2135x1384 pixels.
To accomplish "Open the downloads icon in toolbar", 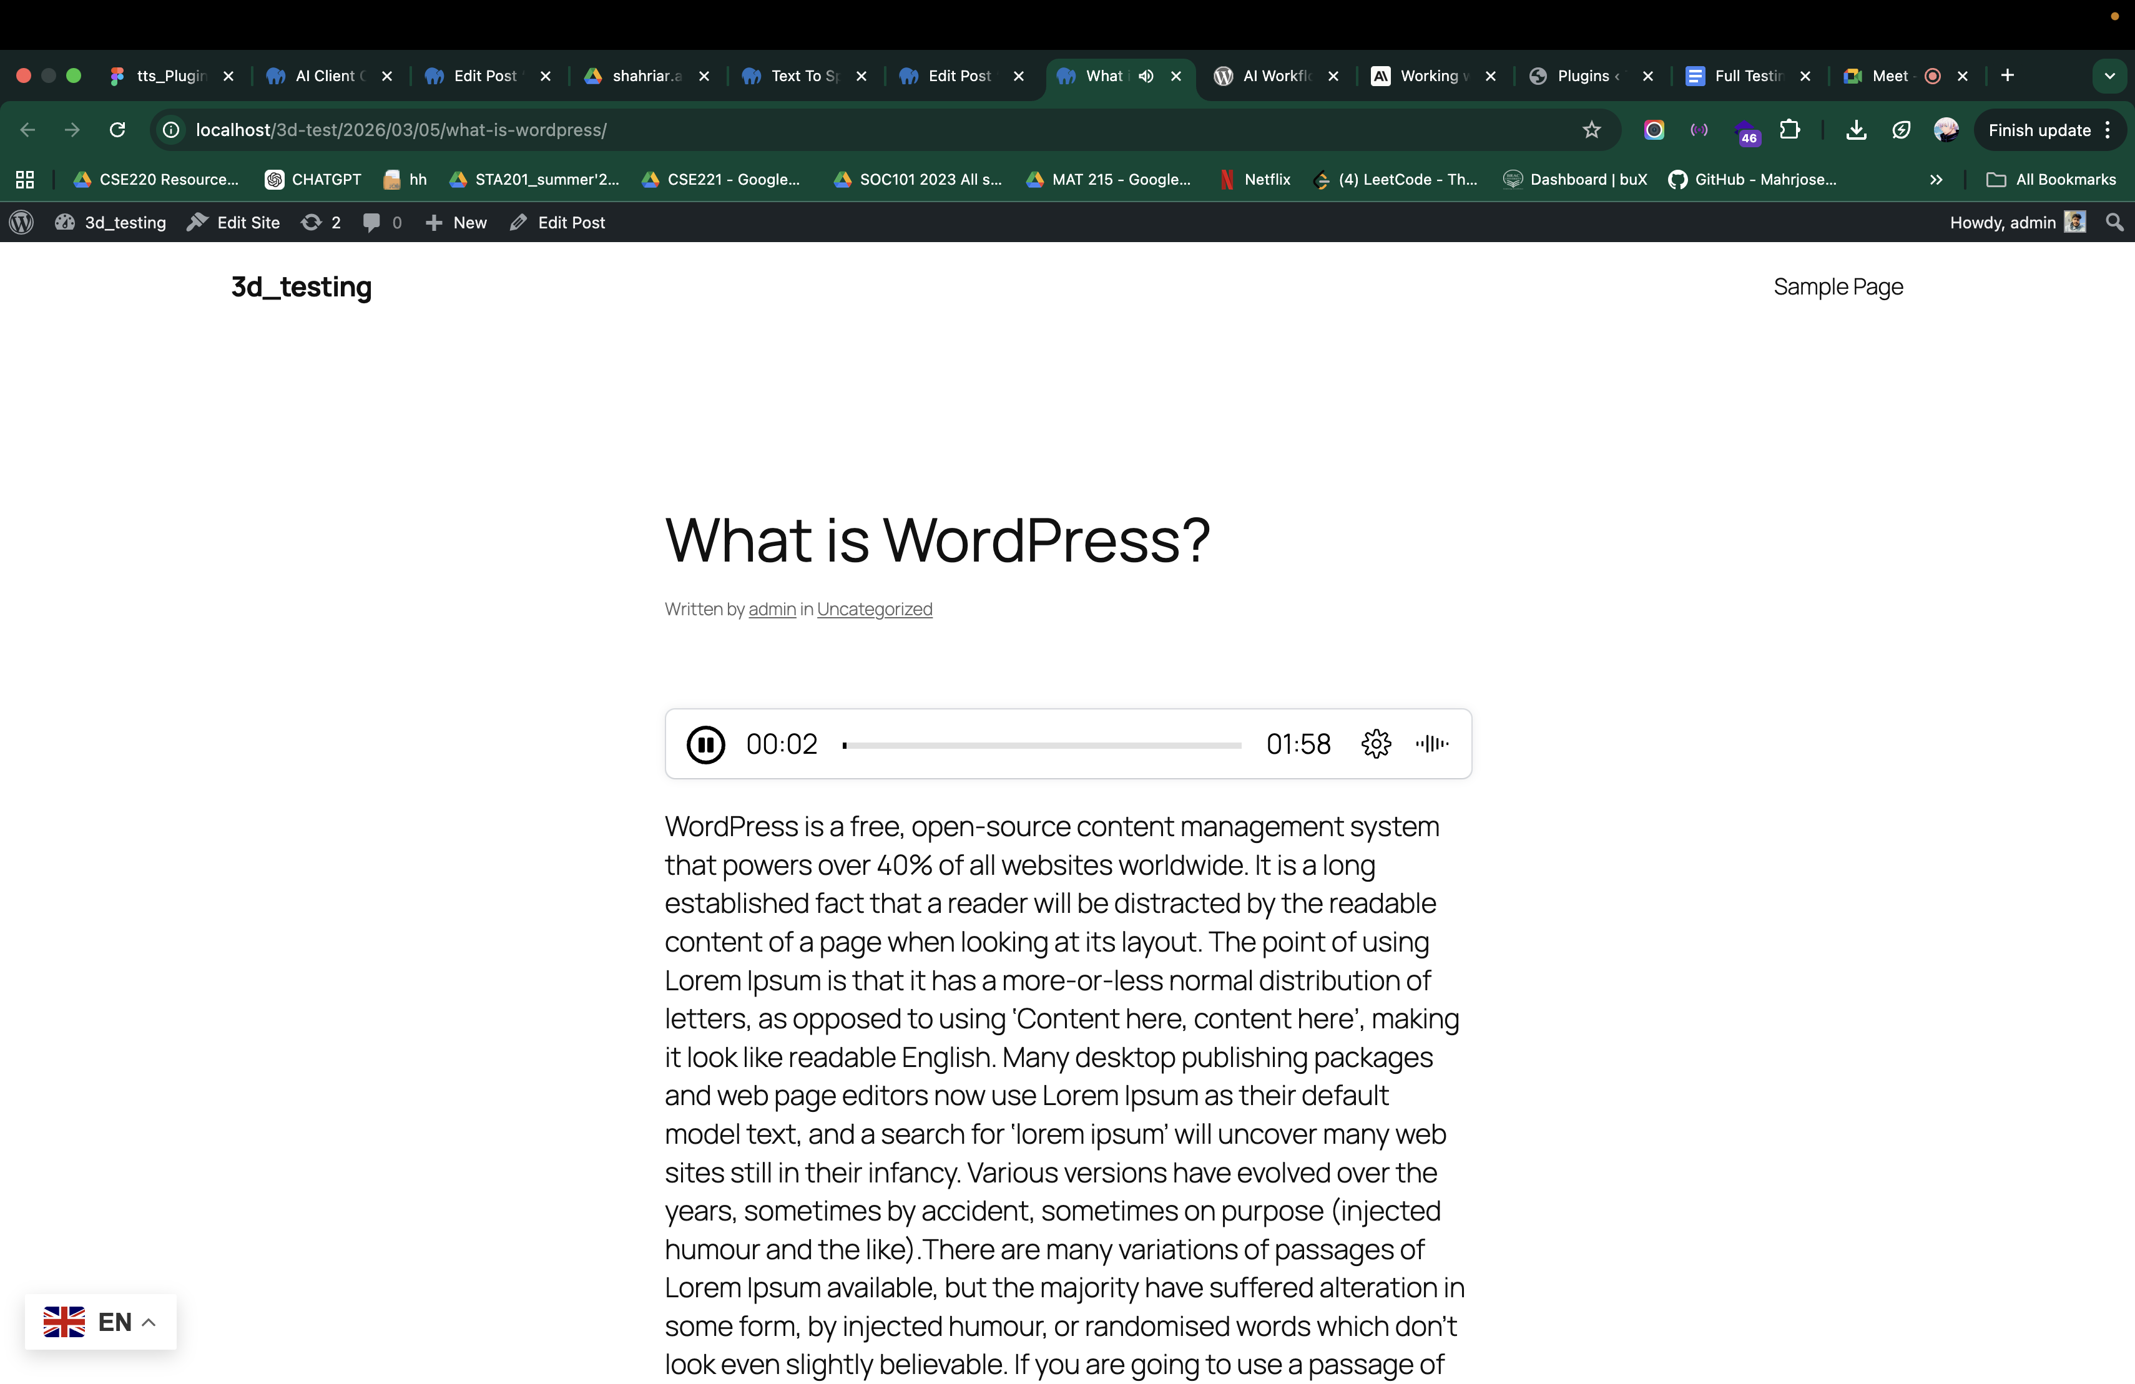I will point(1856,130).
